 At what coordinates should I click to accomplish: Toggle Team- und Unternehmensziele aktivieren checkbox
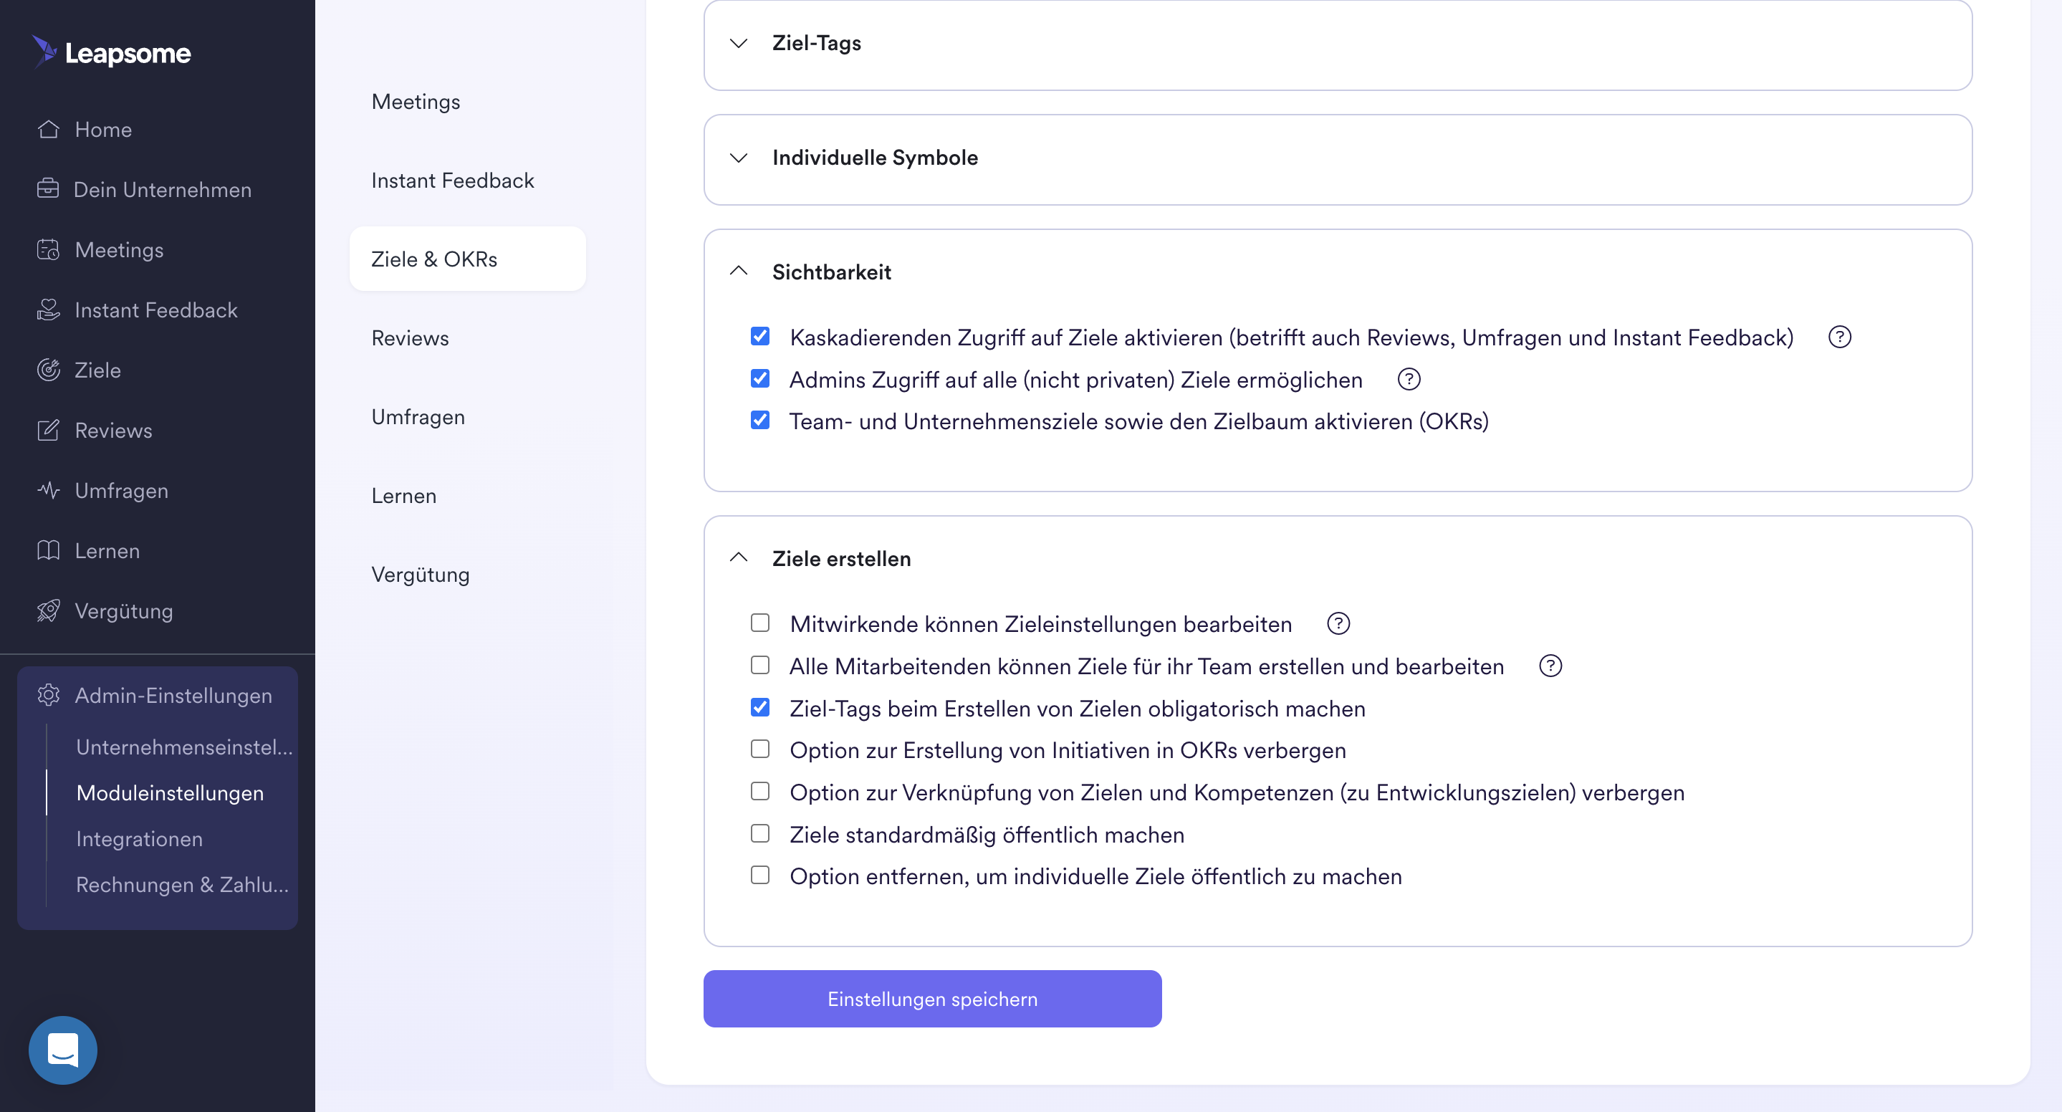tap(759, 421)
